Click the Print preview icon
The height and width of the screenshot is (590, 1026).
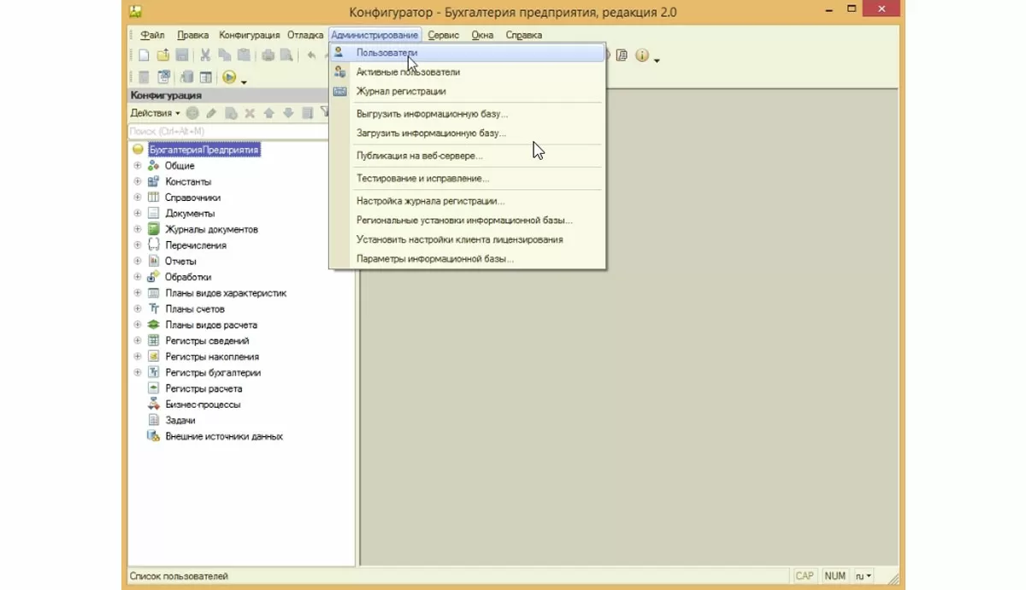(286, 56)
